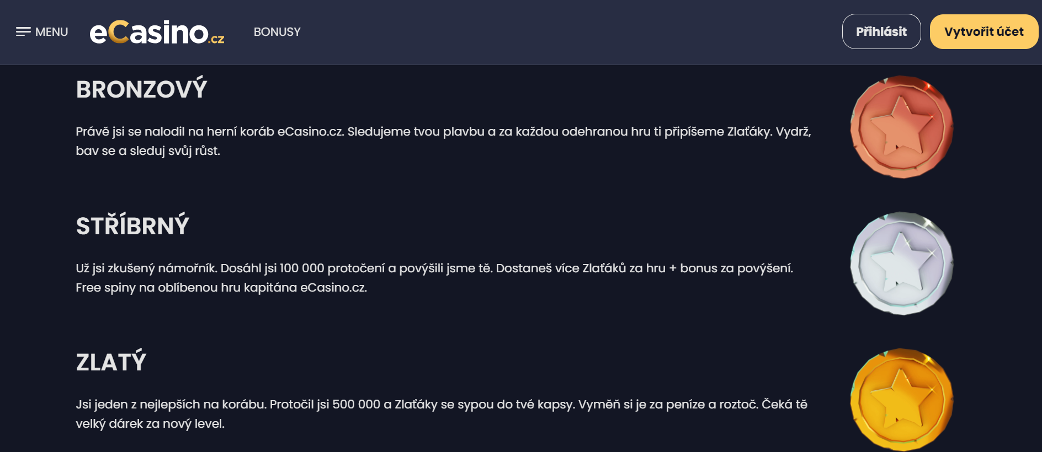Click the gold level description paragraph
The width and height of the screenshot is (1042, 452).
pyautogui.click(x=442, y=414)
